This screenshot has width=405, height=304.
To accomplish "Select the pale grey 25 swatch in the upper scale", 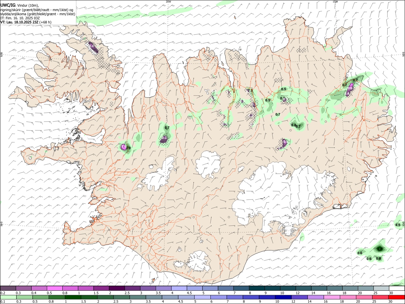I will [381, 288].
